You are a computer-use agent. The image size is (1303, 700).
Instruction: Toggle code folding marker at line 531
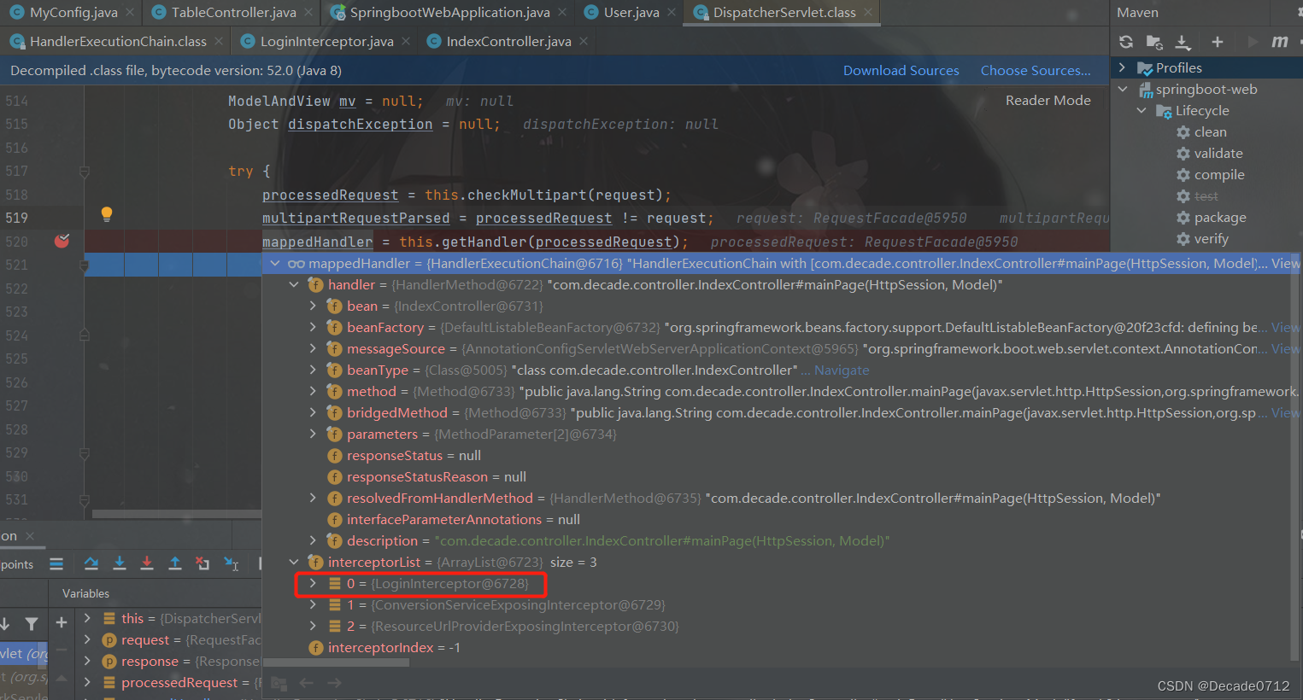click(x=85, y=500)
